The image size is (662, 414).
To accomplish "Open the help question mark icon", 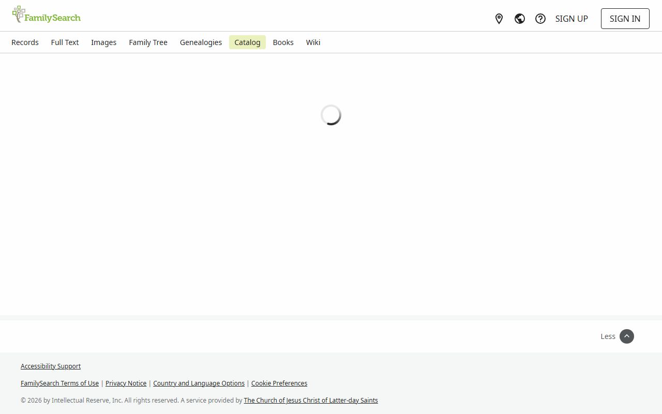I will 540,19.
